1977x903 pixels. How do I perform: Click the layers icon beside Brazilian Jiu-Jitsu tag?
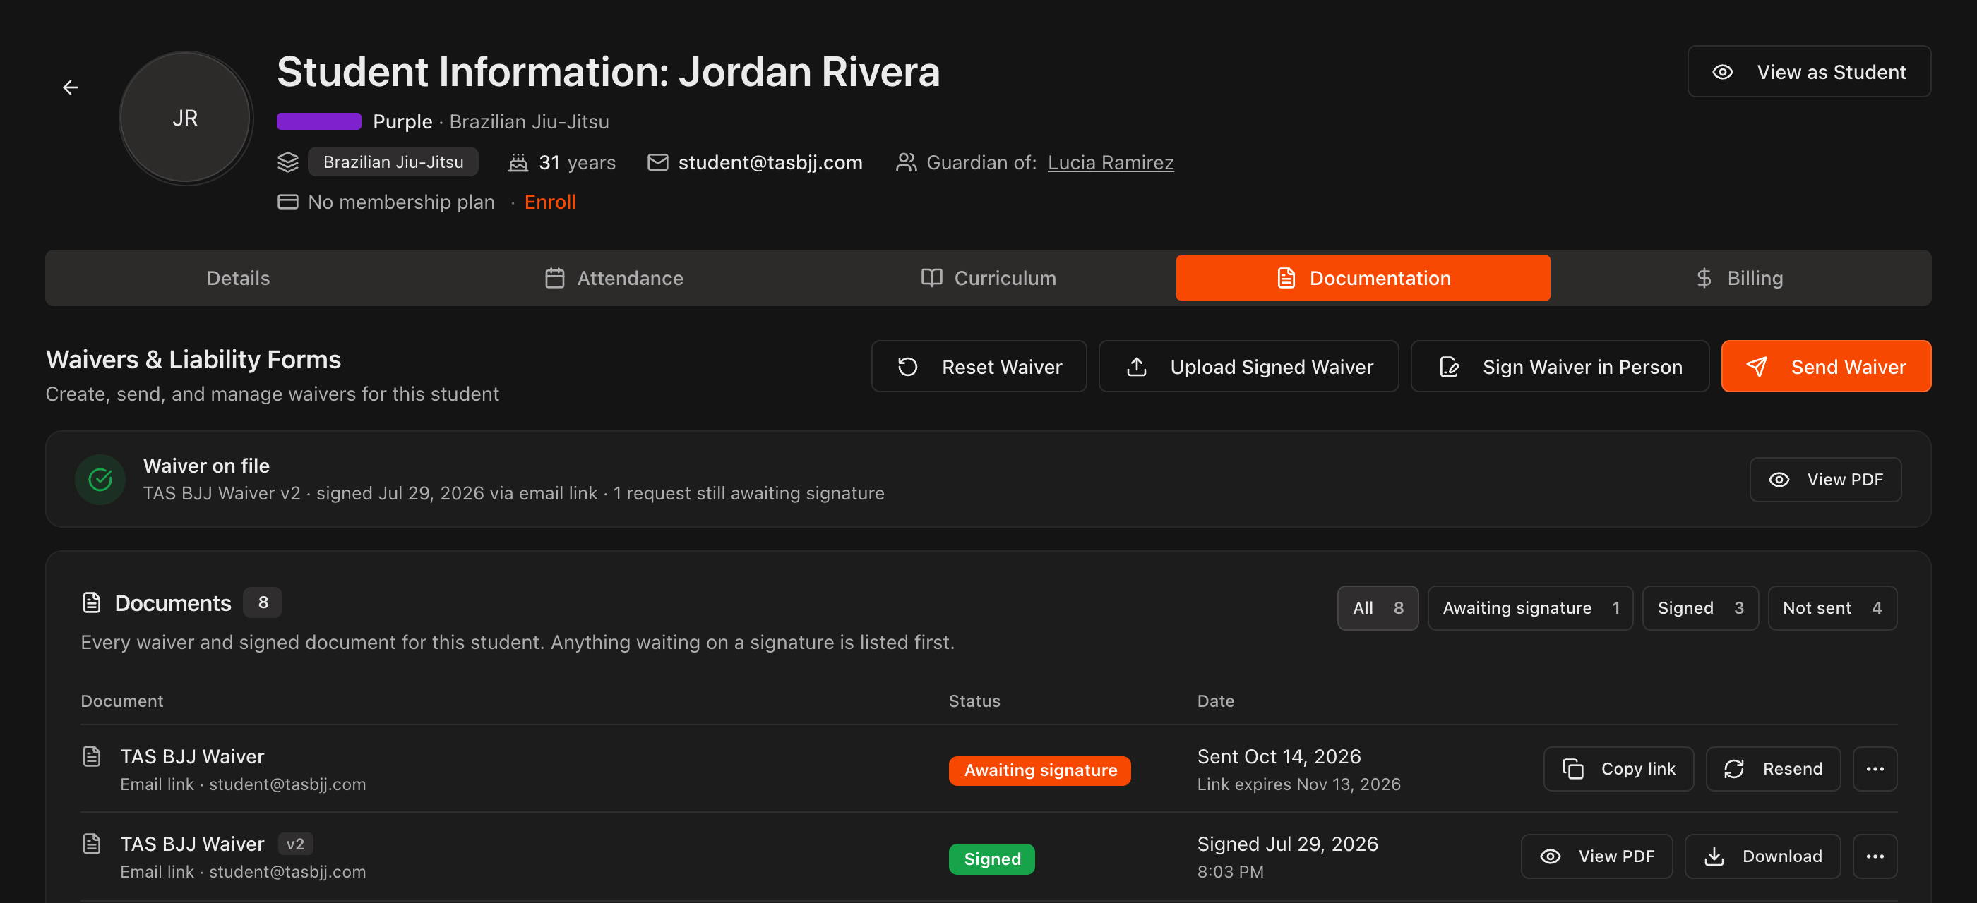288,162
